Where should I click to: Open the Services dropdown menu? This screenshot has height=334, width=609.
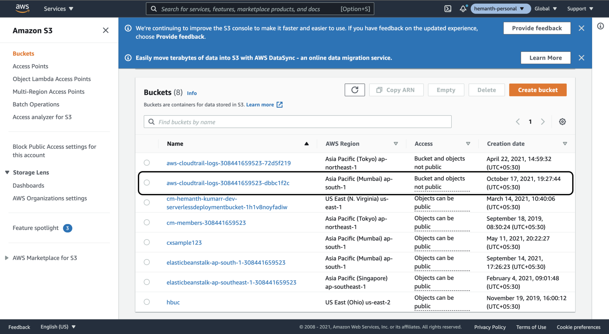59,9
